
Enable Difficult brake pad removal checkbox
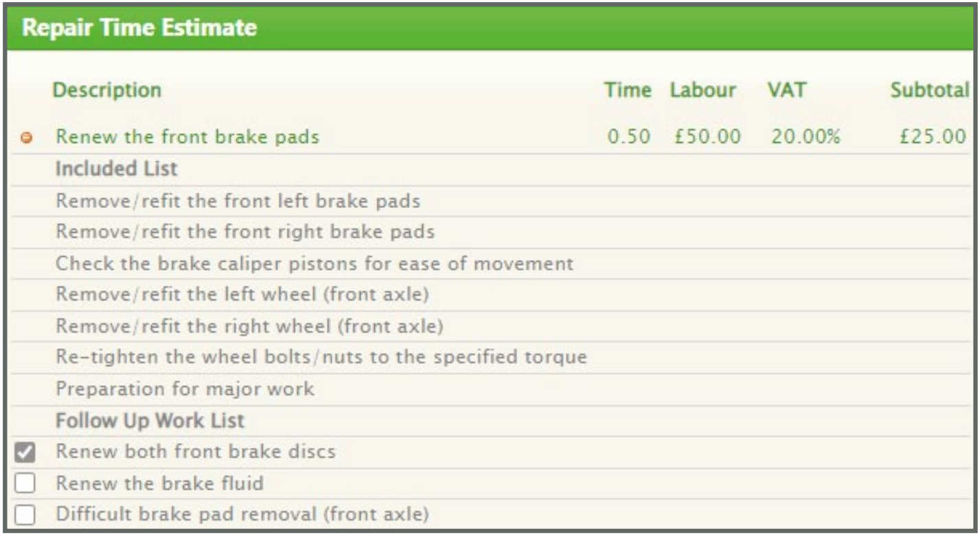coord(25,514)
